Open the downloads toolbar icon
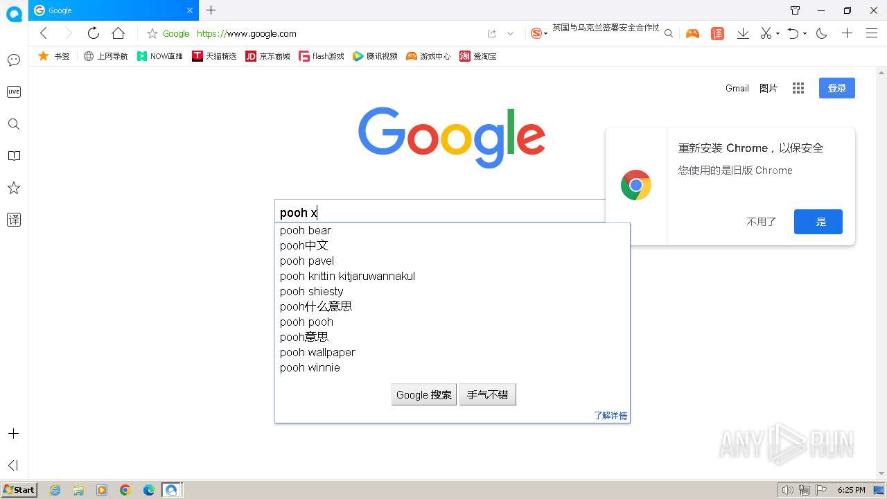Screen dimensions: 887x499 (x=743, y=33)
